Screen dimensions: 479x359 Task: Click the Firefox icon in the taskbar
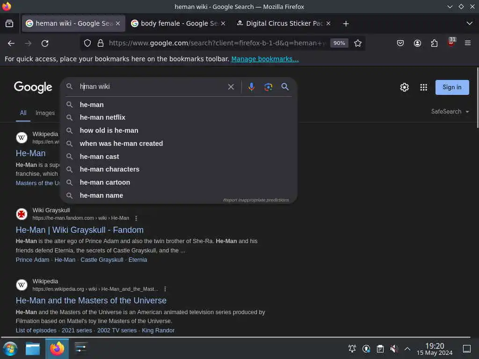[x=57, y=349]
